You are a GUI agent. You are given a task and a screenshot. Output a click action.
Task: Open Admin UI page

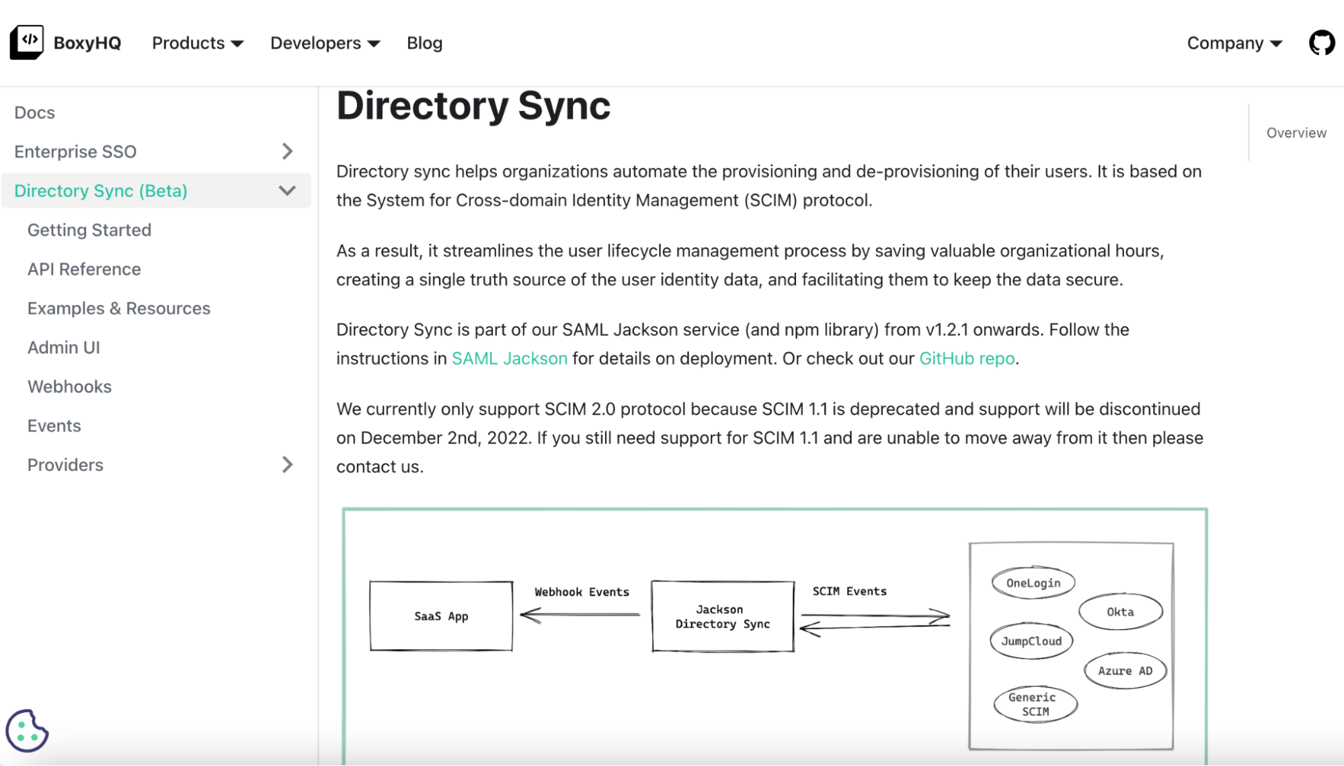[64, 347]
